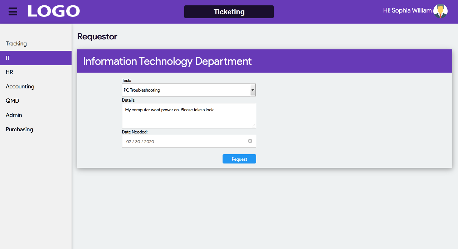Click the Hi! Sophia William greeting
The width and height of the screenshot is (458, 249).
coord(407,11)
